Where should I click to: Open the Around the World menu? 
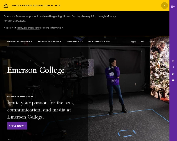(49, 41)
